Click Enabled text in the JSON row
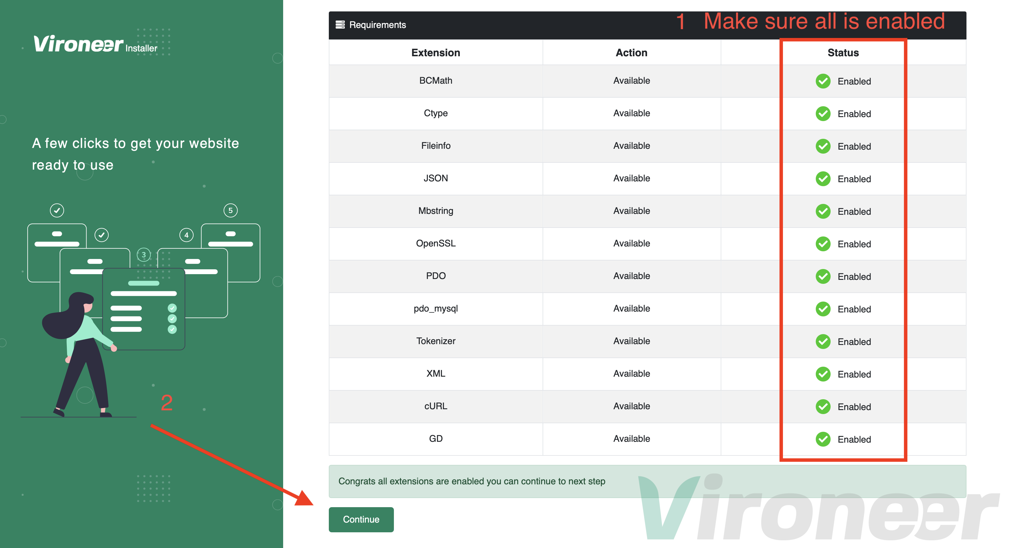 (x=854, y=179)
